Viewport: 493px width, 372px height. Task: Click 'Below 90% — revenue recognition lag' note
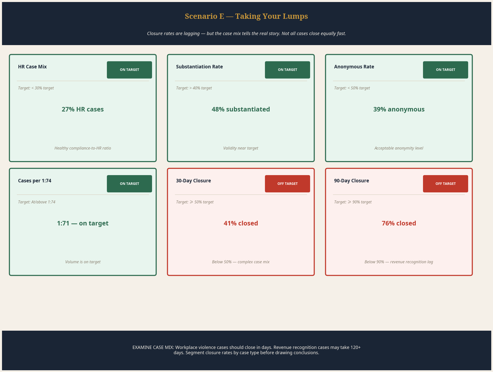[399, 262]
